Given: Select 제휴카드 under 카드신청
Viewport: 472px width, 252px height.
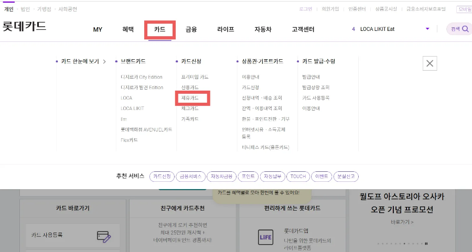Looking at the screenshot, I should coord(190,98).
